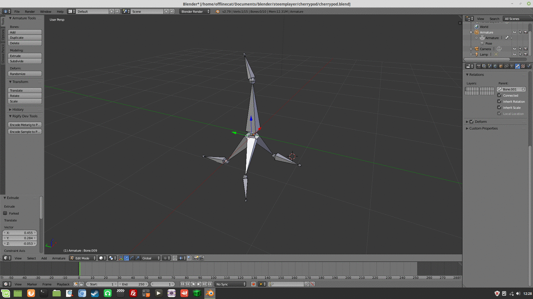Screen dimensions: 533x299
Task: Click the Rotate transform button
Action: (25, 96)
